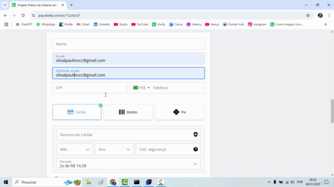Open the IntelliJ icon on taskbar
Screen dimensions: 334x187
pyautogui.click(x=149, y=182)
